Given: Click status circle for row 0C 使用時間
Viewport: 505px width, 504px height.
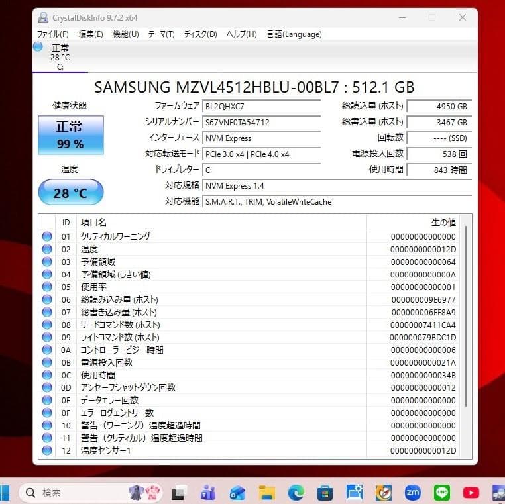Looking at the screenshot, I should tap(47, 375).
